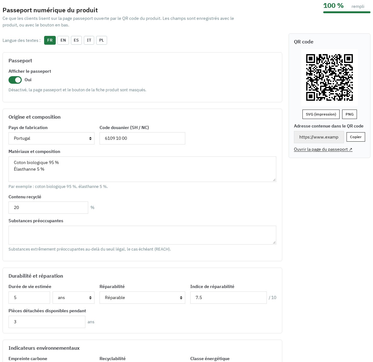The image size is (373, 362).
Task: Click the QR code panel heading
Action: (304, 42)
